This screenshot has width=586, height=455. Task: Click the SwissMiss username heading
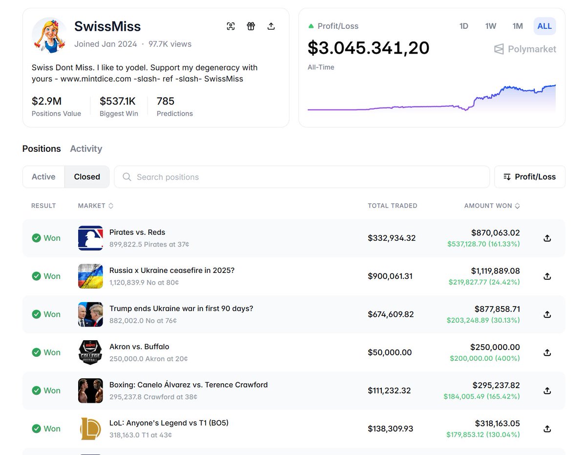(x=107, y=26)
